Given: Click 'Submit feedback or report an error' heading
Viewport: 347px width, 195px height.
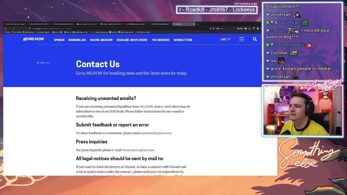Looking at the screenshot, I should tap(113, 125).
